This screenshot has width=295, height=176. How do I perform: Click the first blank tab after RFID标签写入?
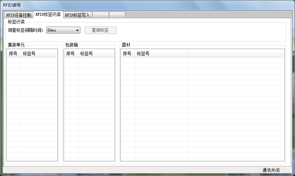click(x=101, y=15)
